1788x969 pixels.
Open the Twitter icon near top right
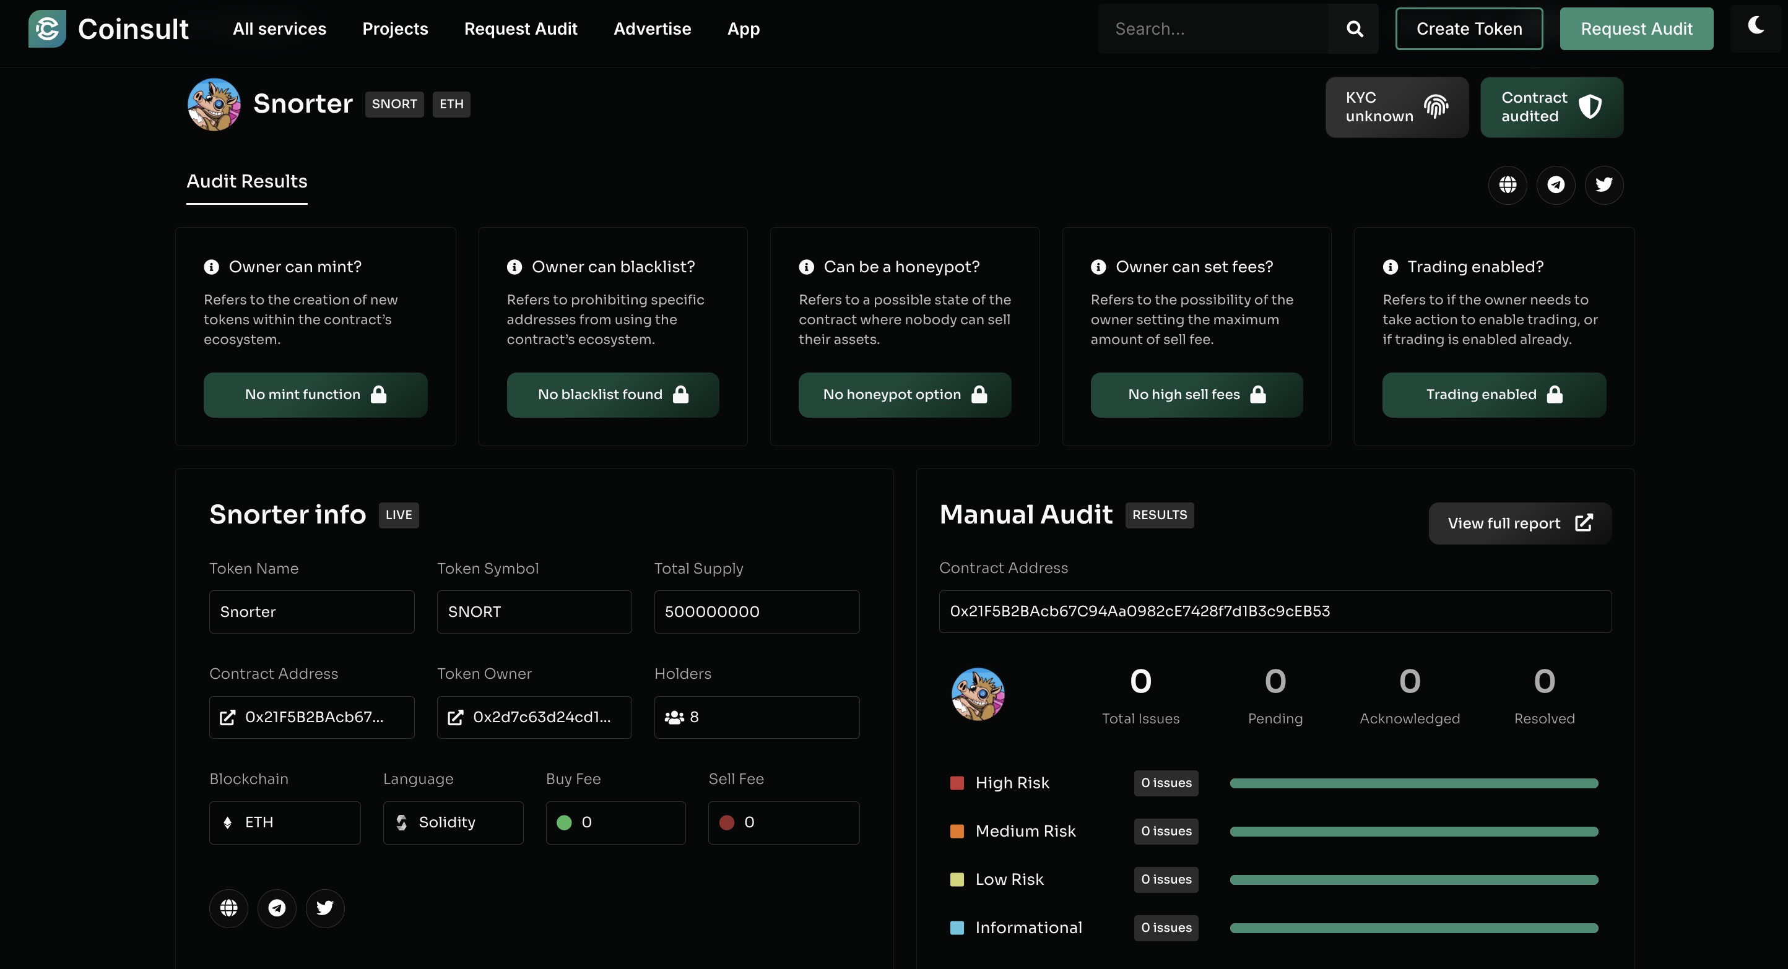[x=1604, y=184]
